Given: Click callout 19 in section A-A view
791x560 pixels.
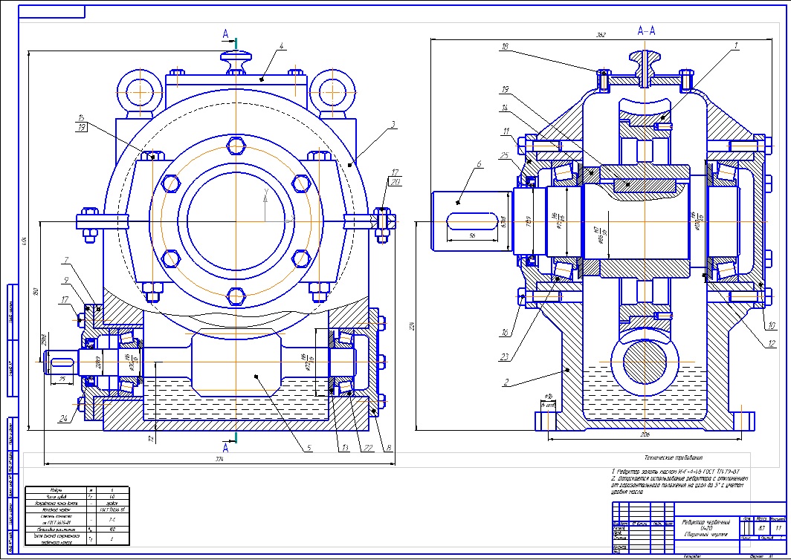Looking at the screenshot, I should pyautogui.click(x=505, y=90).
